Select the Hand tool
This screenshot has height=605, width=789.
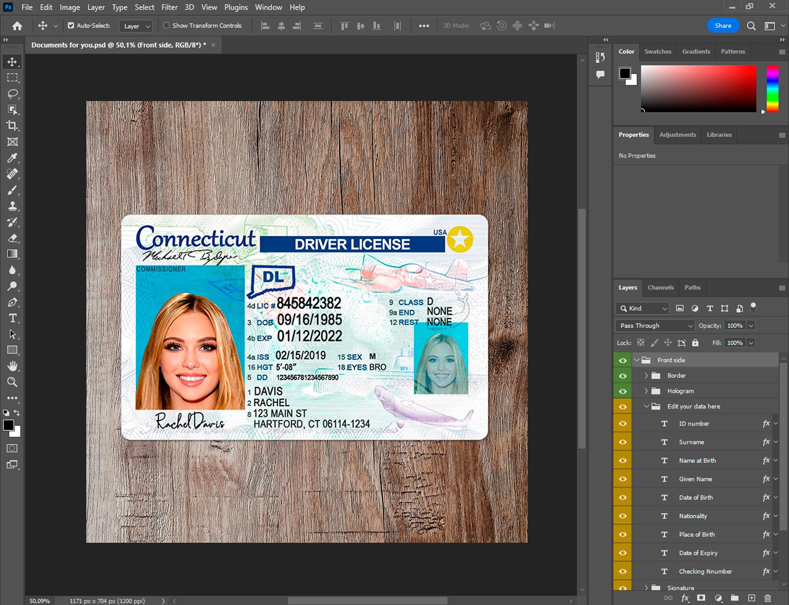pyautogui.click(x=13, y=366)
